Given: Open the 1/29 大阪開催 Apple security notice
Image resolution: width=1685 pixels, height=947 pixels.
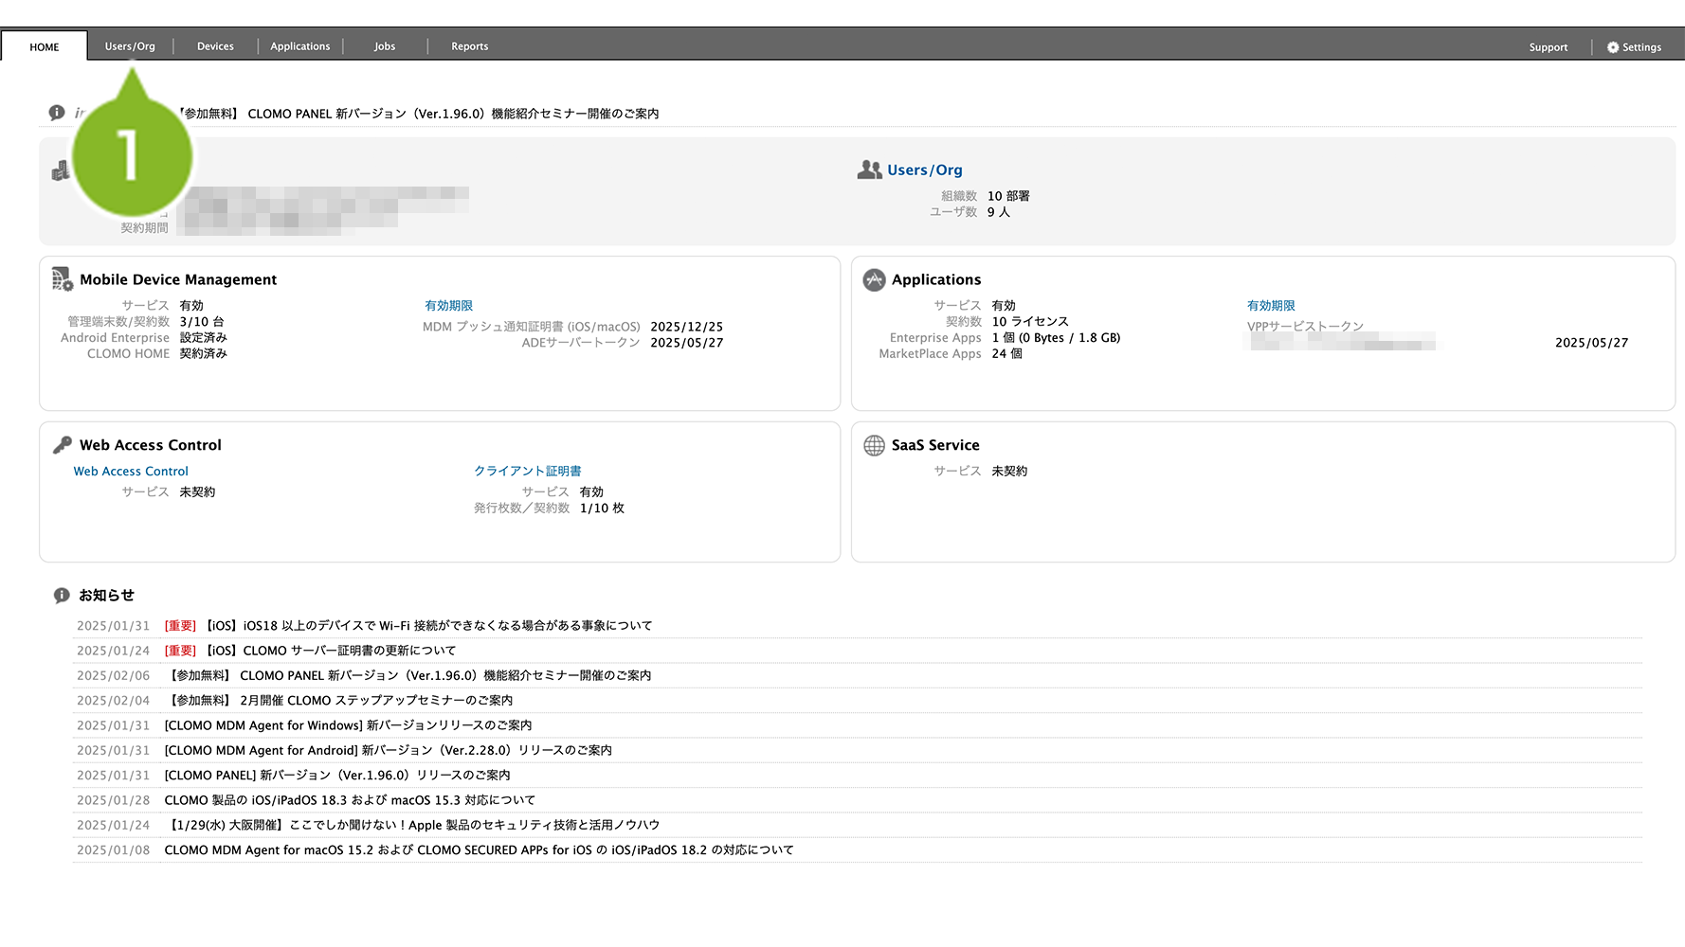Looking at the screenshot, I should coord(412,825).
